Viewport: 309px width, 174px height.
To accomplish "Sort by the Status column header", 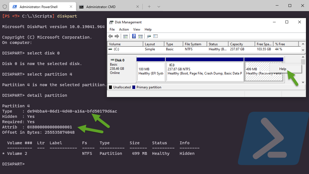I will pyautogui.click(x=218, y=44).
